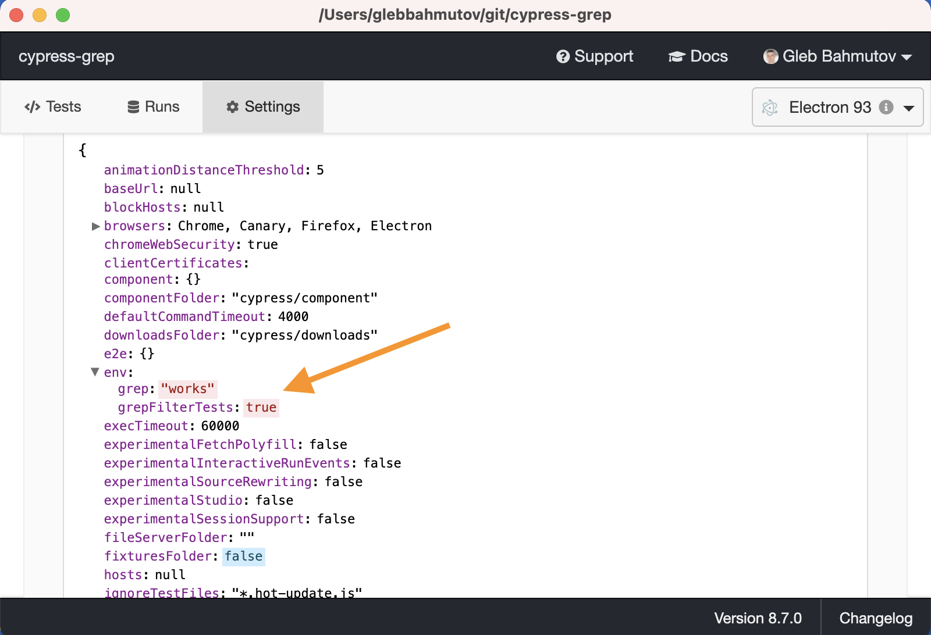The image size is (931, 635).
Task: Collapse the env config entry
Action: pyautogui.click(x=95, y=372)
